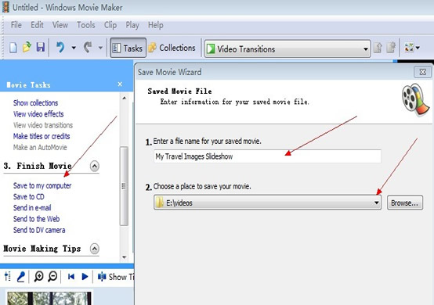Click View video transitions link
434x305 pixels.
43,125
